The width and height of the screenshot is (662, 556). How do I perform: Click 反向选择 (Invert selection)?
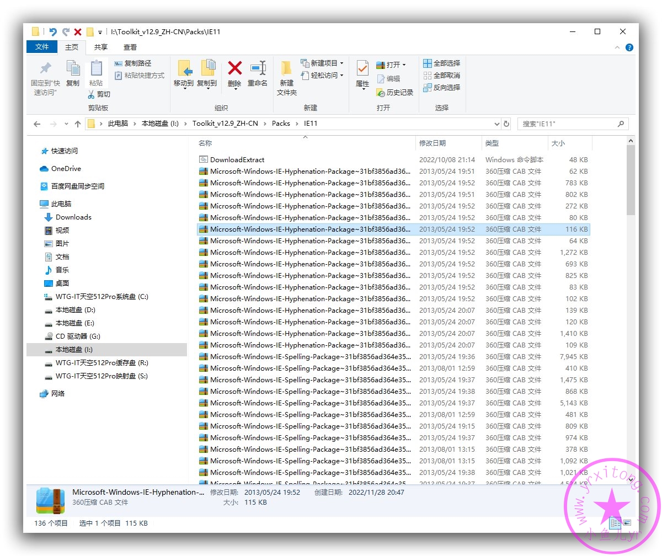[441, 87]
